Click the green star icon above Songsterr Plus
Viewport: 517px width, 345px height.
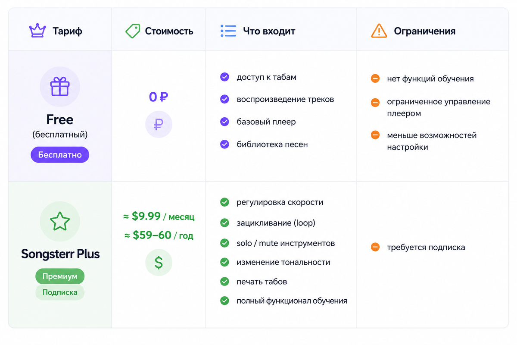[60, 221]
